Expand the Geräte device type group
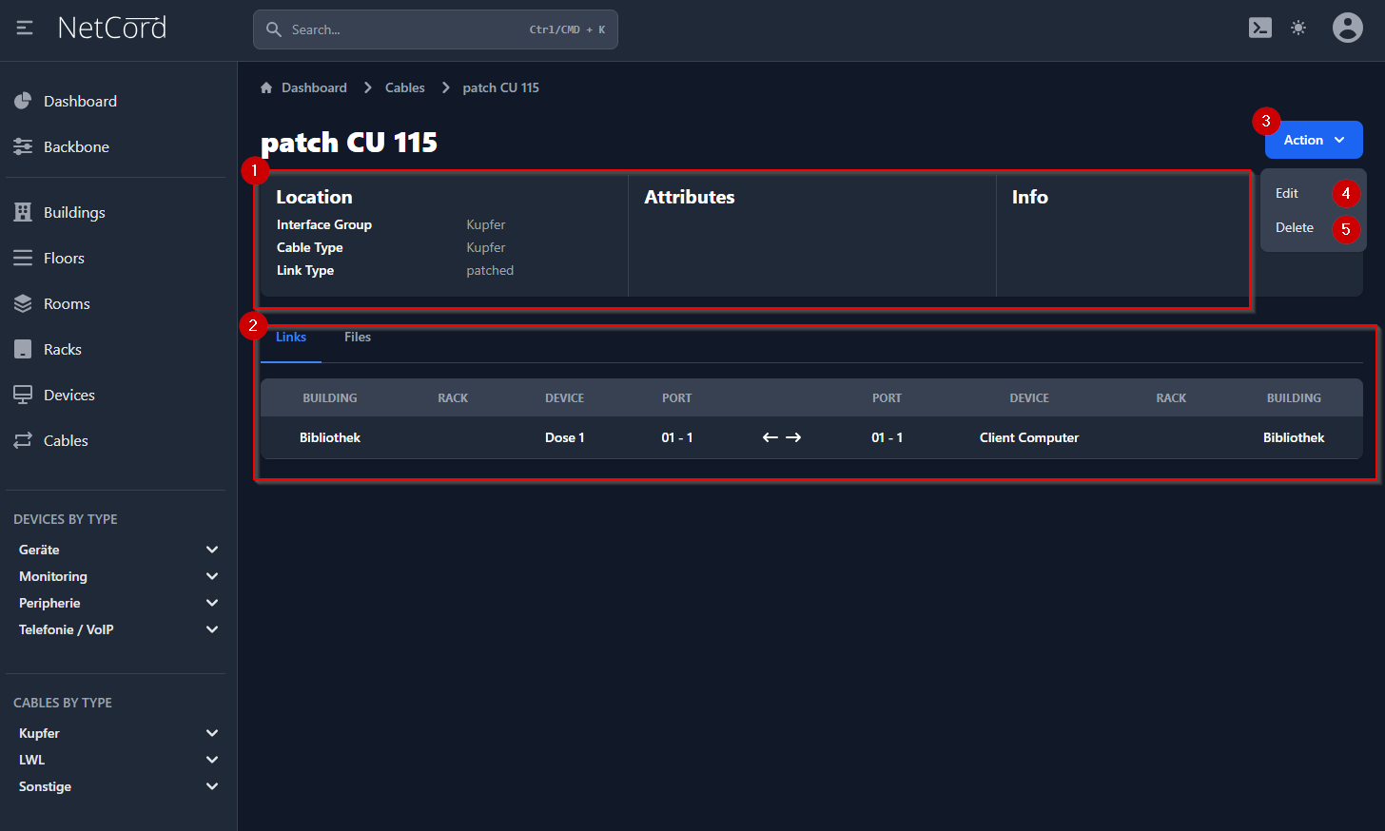Viewport: 1385px width, 831px height. [x=212, y=550]
